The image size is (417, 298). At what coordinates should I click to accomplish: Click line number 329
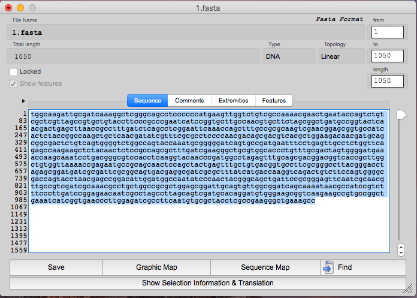click(x=21, y=142)
